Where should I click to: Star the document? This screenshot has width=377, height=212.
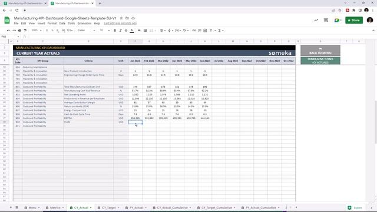(x=121, y=18)
